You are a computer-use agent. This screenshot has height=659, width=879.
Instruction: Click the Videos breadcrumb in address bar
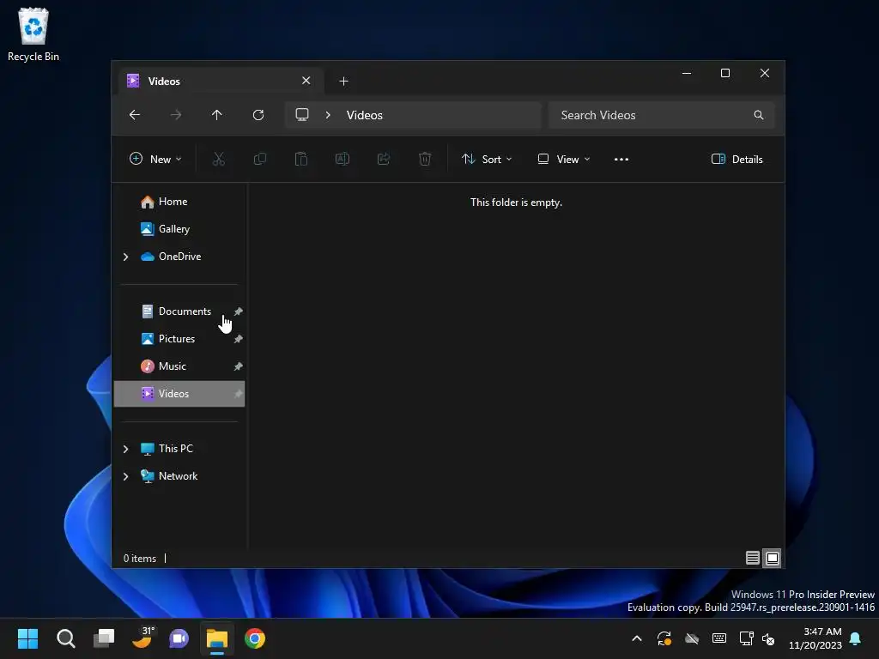click(364, 115)
